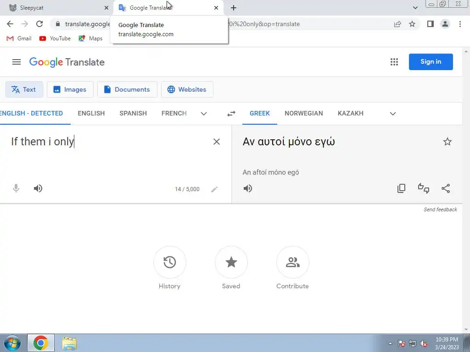Open Saved translations

(x=231, y=268)
